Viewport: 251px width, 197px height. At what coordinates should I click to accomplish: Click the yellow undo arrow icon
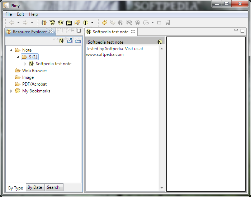pyautogui.click(x=104, y=23)
